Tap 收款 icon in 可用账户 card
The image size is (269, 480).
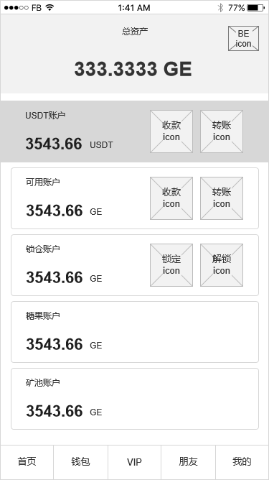(171, 198)
